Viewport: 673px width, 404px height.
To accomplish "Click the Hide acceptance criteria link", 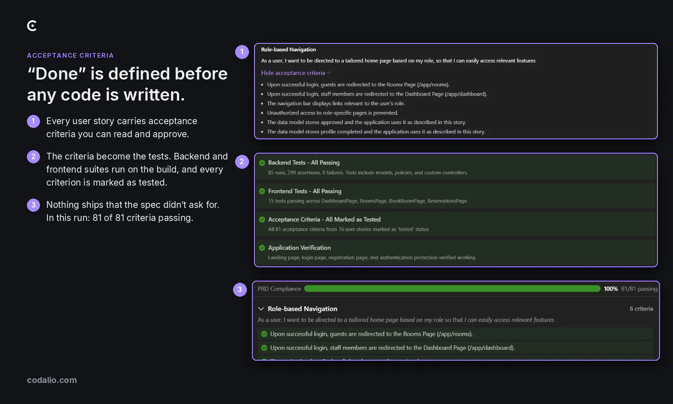I will tap(293, 73).
